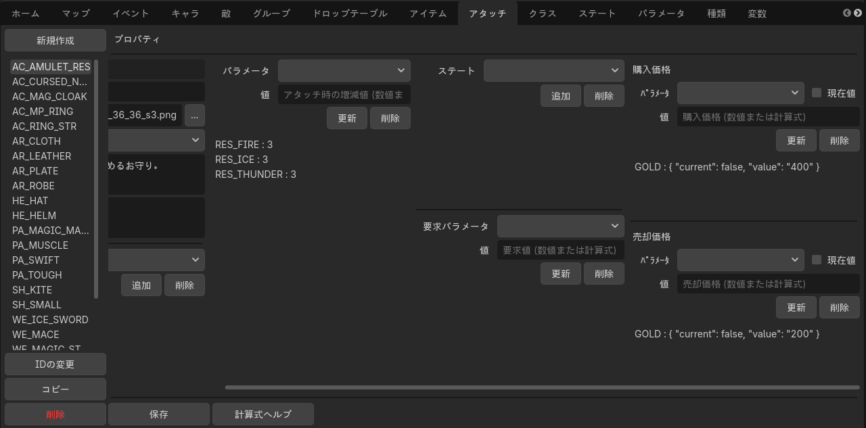Switch to the 変数 tab

click(757, 14)
